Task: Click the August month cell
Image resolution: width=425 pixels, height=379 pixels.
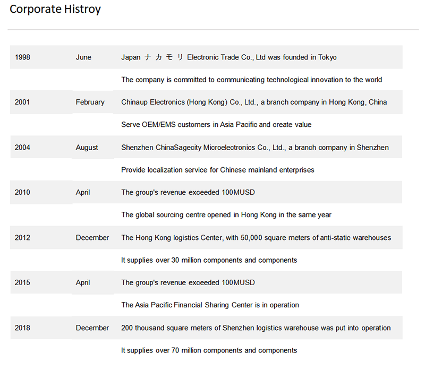Action: click(x=87, y=148)
